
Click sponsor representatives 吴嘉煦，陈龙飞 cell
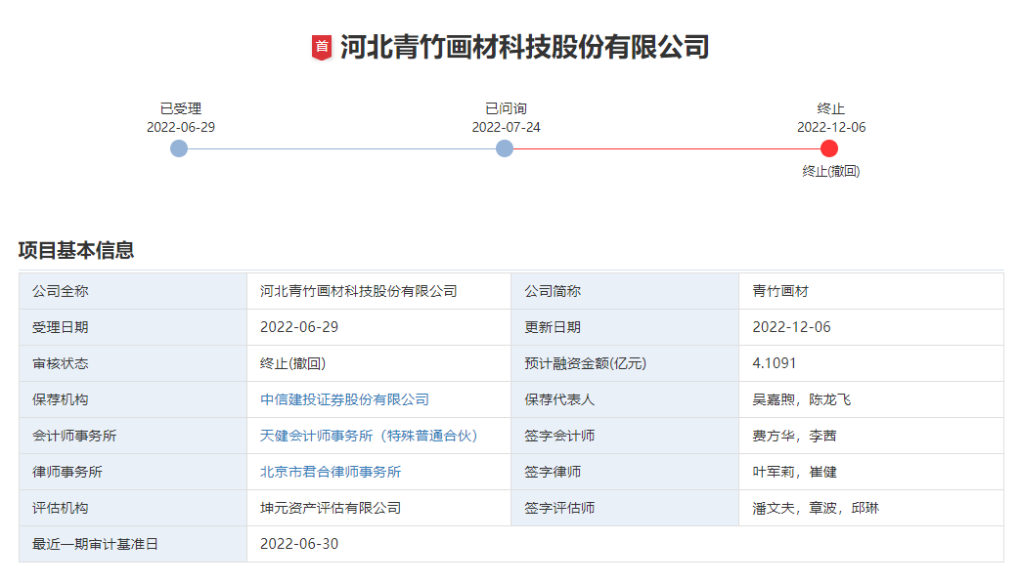coord(801,399)
